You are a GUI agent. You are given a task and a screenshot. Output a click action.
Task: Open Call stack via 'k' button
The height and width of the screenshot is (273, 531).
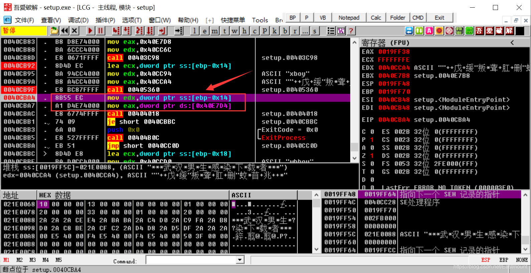275,31
